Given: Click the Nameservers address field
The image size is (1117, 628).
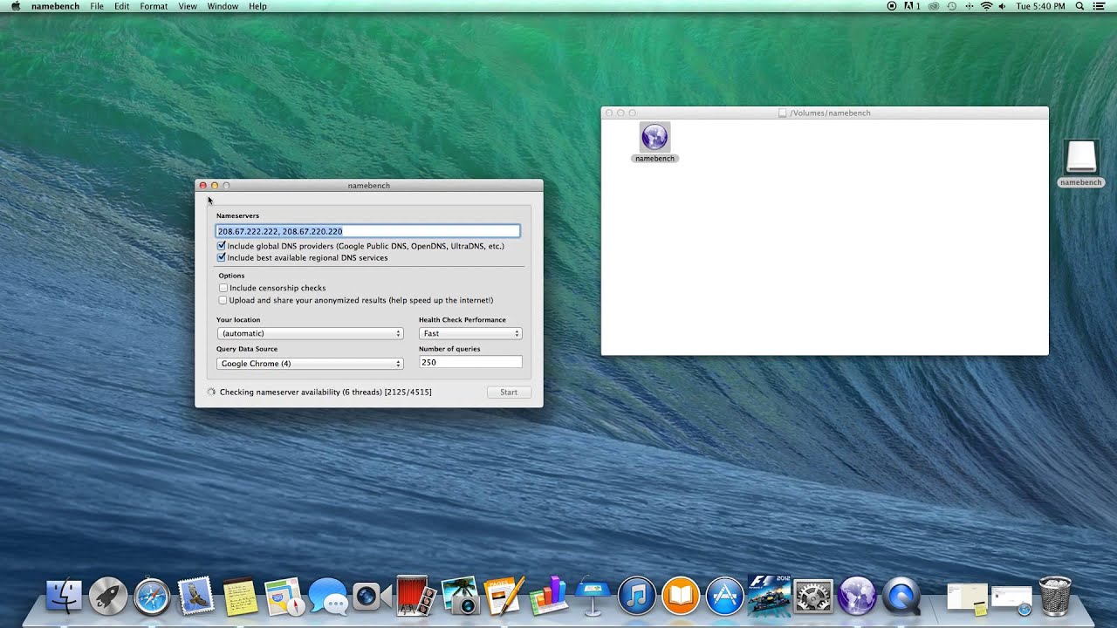Looking at the screenshot, I should (x=367, y=231).
